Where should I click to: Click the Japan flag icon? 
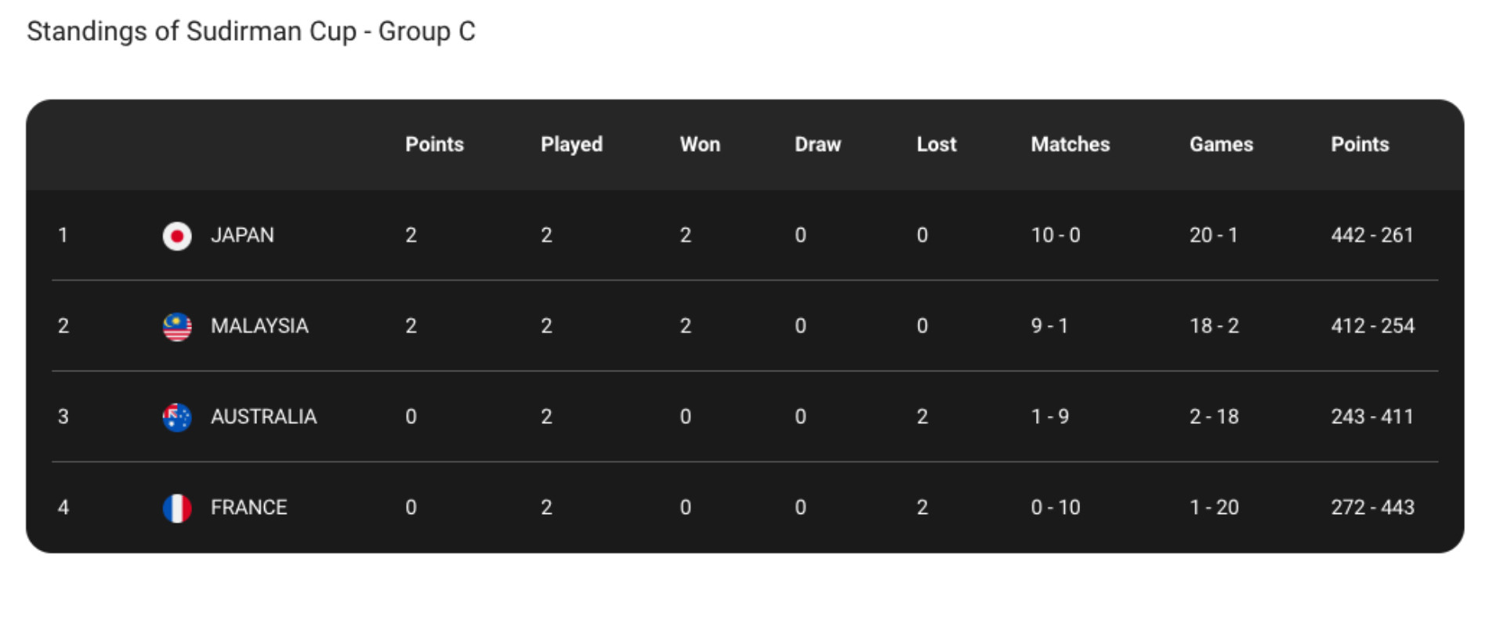(x=177, y=236)
